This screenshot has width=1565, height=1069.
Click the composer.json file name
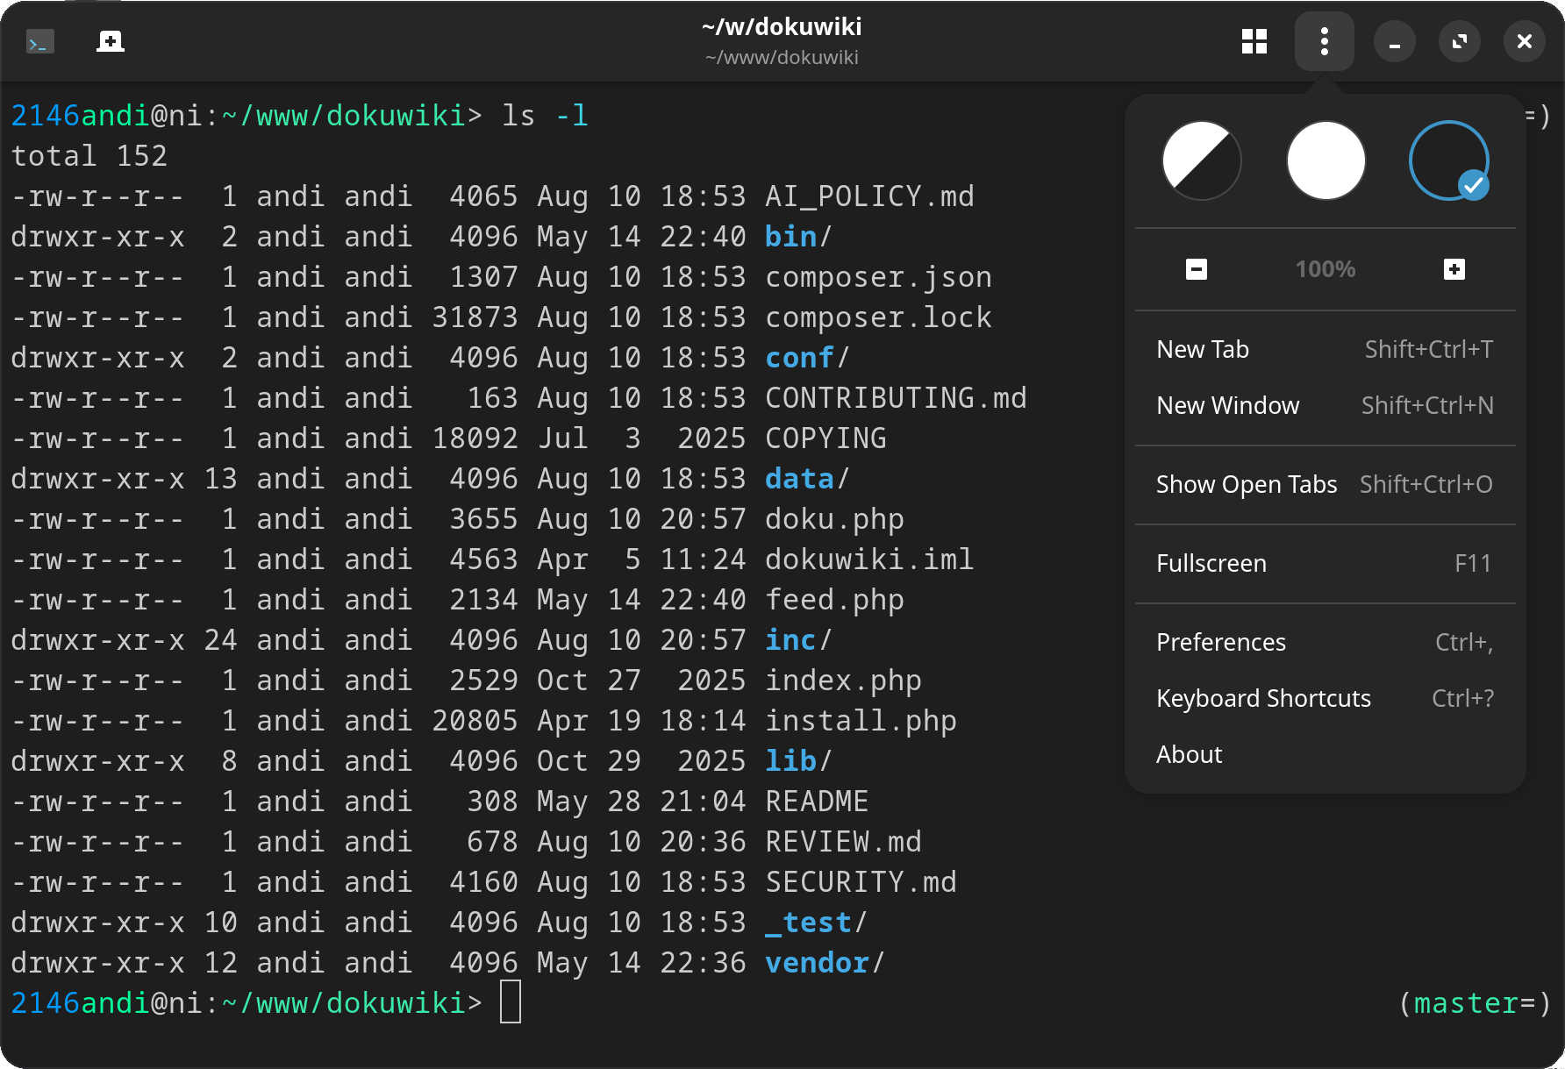pyautogui.click(x=878, y=277)
